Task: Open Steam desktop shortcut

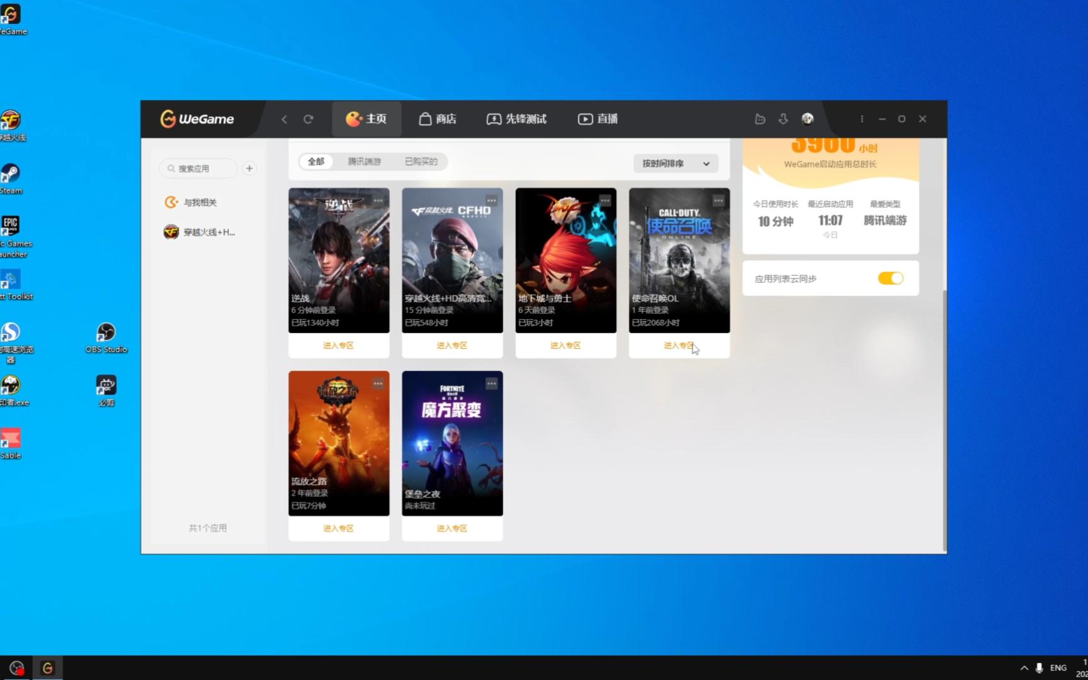Action: pos(11,178)
